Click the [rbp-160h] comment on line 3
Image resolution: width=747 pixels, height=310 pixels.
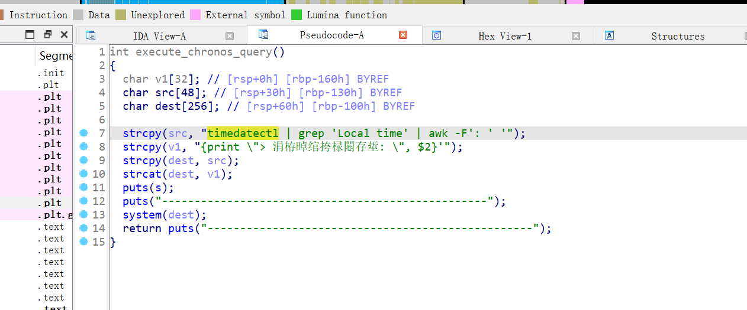point(318,79)
